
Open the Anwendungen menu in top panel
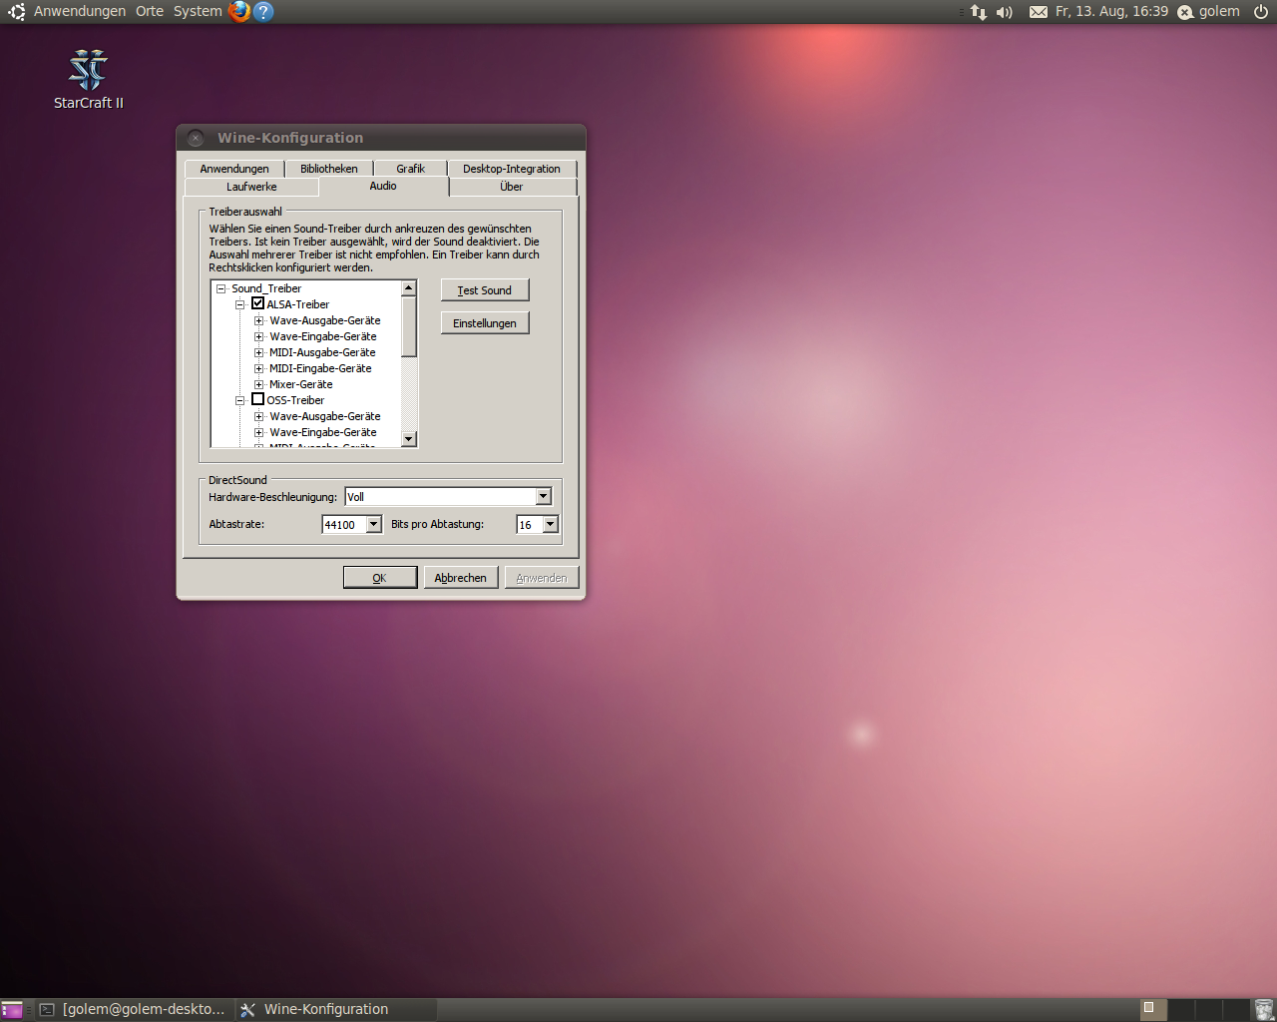tap(80, 11)
